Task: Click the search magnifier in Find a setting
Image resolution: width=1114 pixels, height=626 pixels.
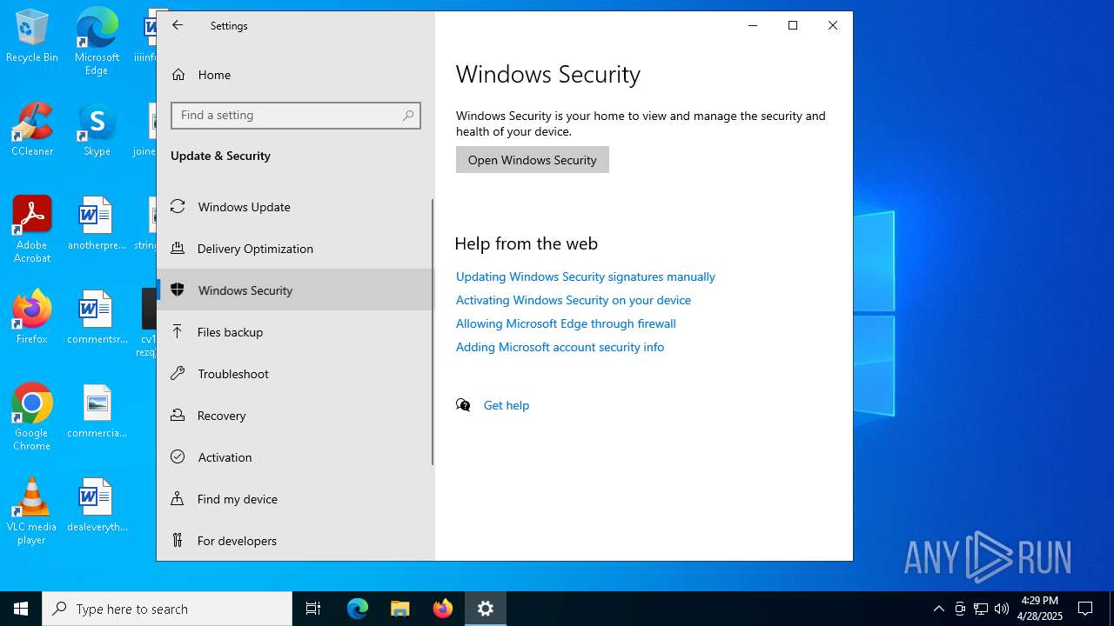Action: tap(408, 116)
